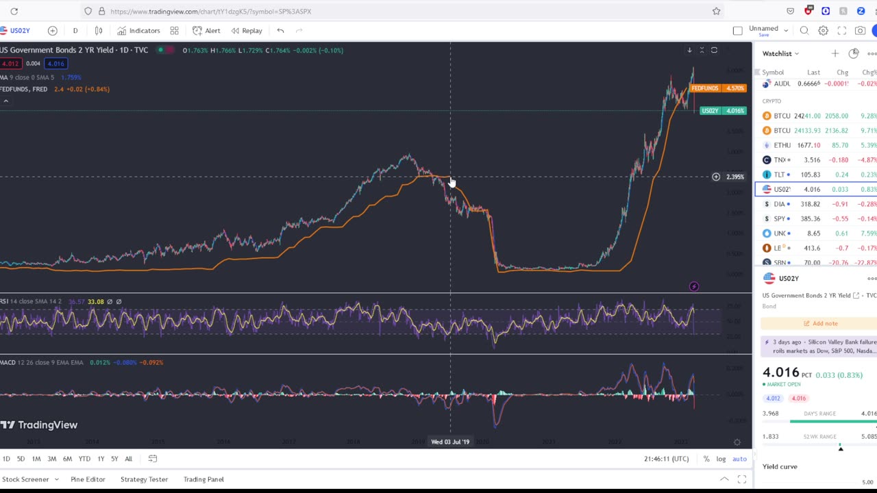
Task: Toggle log scale
Action: [x=721, y=459]
